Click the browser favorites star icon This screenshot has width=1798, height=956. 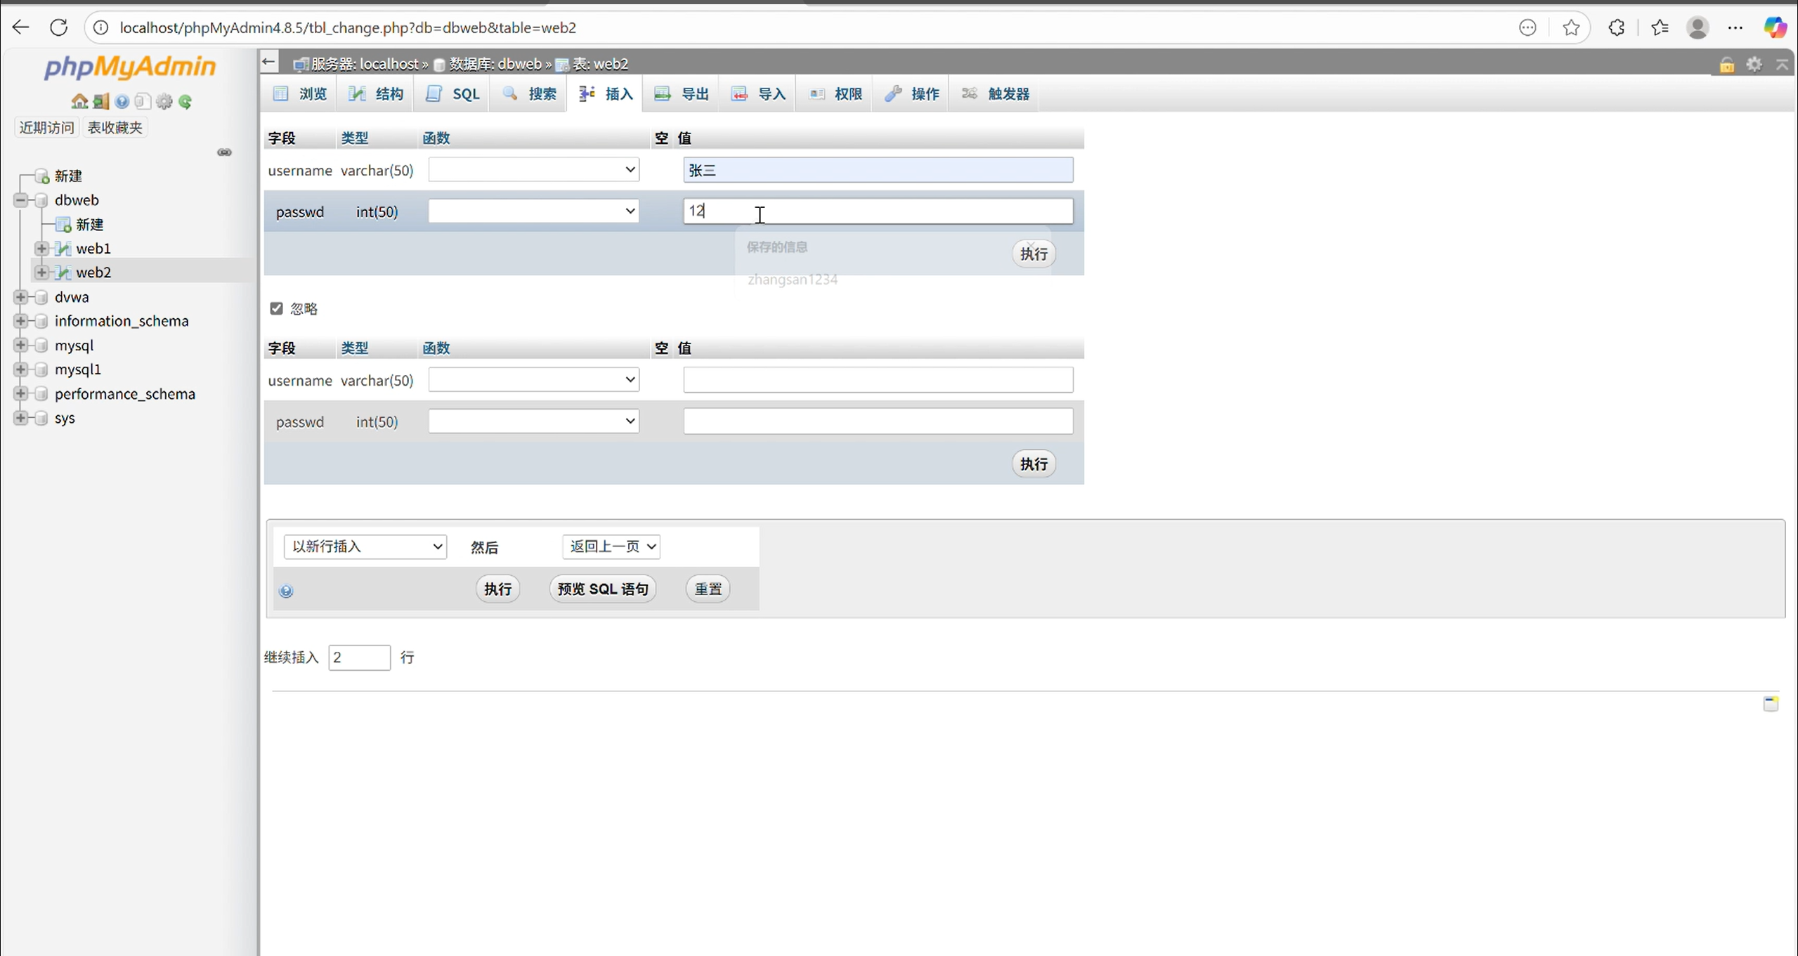click(x=1571, y=27)
